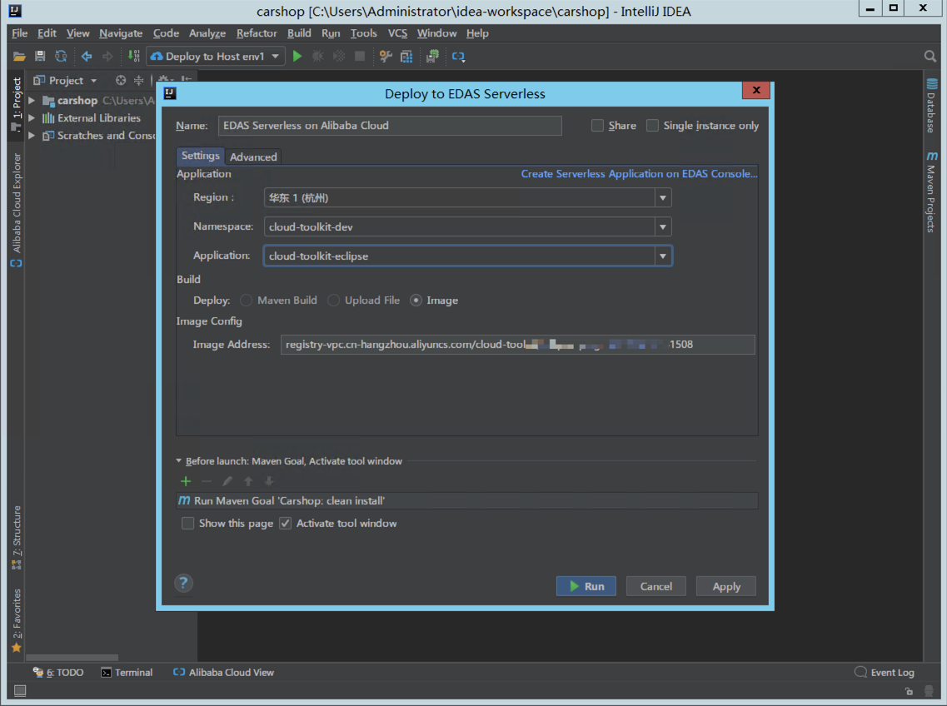
Task: Click the help question mark icon
Action: pos(183,583)
